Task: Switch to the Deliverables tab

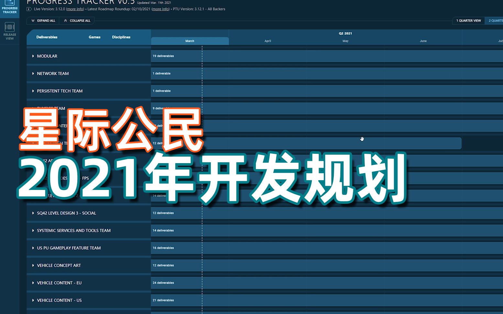Action: pyautogui.click(x=47, y=37)
